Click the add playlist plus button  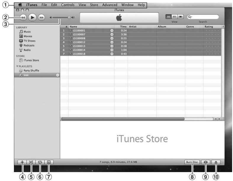(x=22, y=162)
